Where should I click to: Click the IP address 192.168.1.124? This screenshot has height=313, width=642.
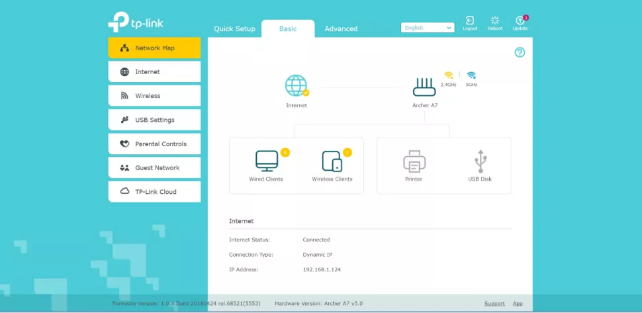coord(322,269)
